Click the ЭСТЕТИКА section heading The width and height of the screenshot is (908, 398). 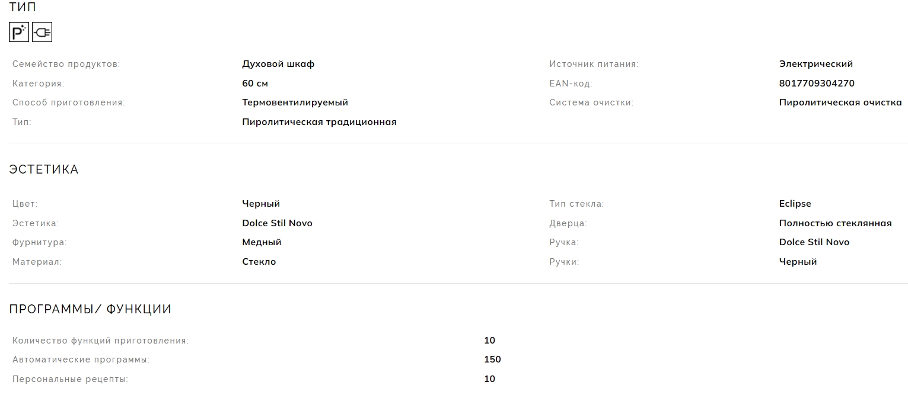[x=44, y=169]
